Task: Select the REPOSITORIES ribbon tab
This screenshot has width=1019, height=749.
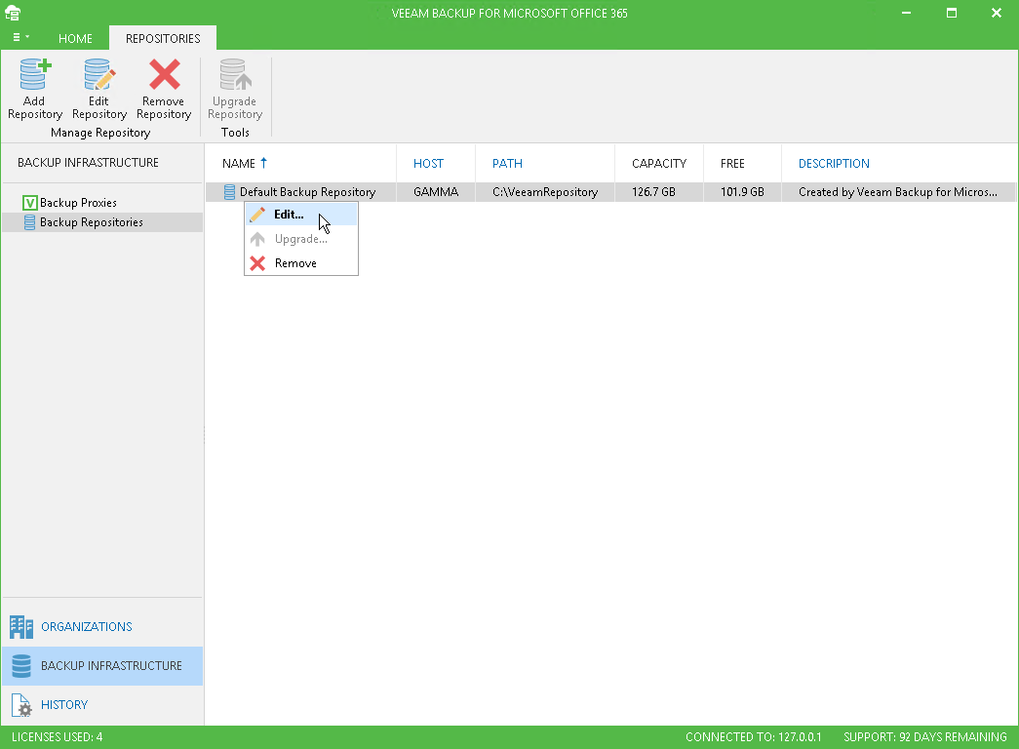Action: pyautogui.click(x=163, y=38)
